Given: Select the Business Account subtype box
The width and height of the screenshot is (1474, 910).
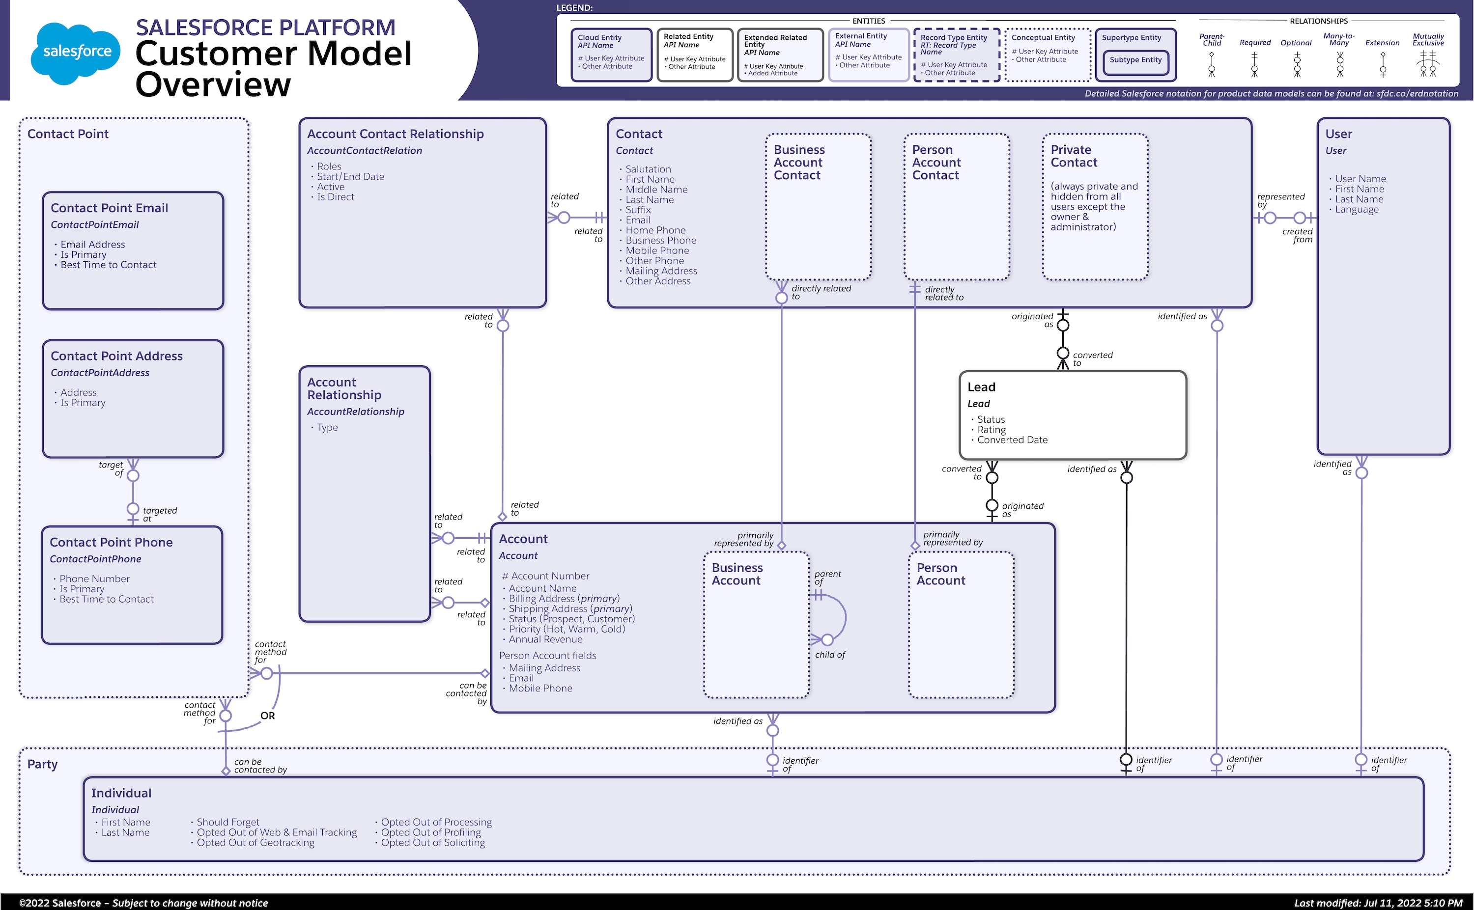Looking at the screenshot, I should pos(756,625).
